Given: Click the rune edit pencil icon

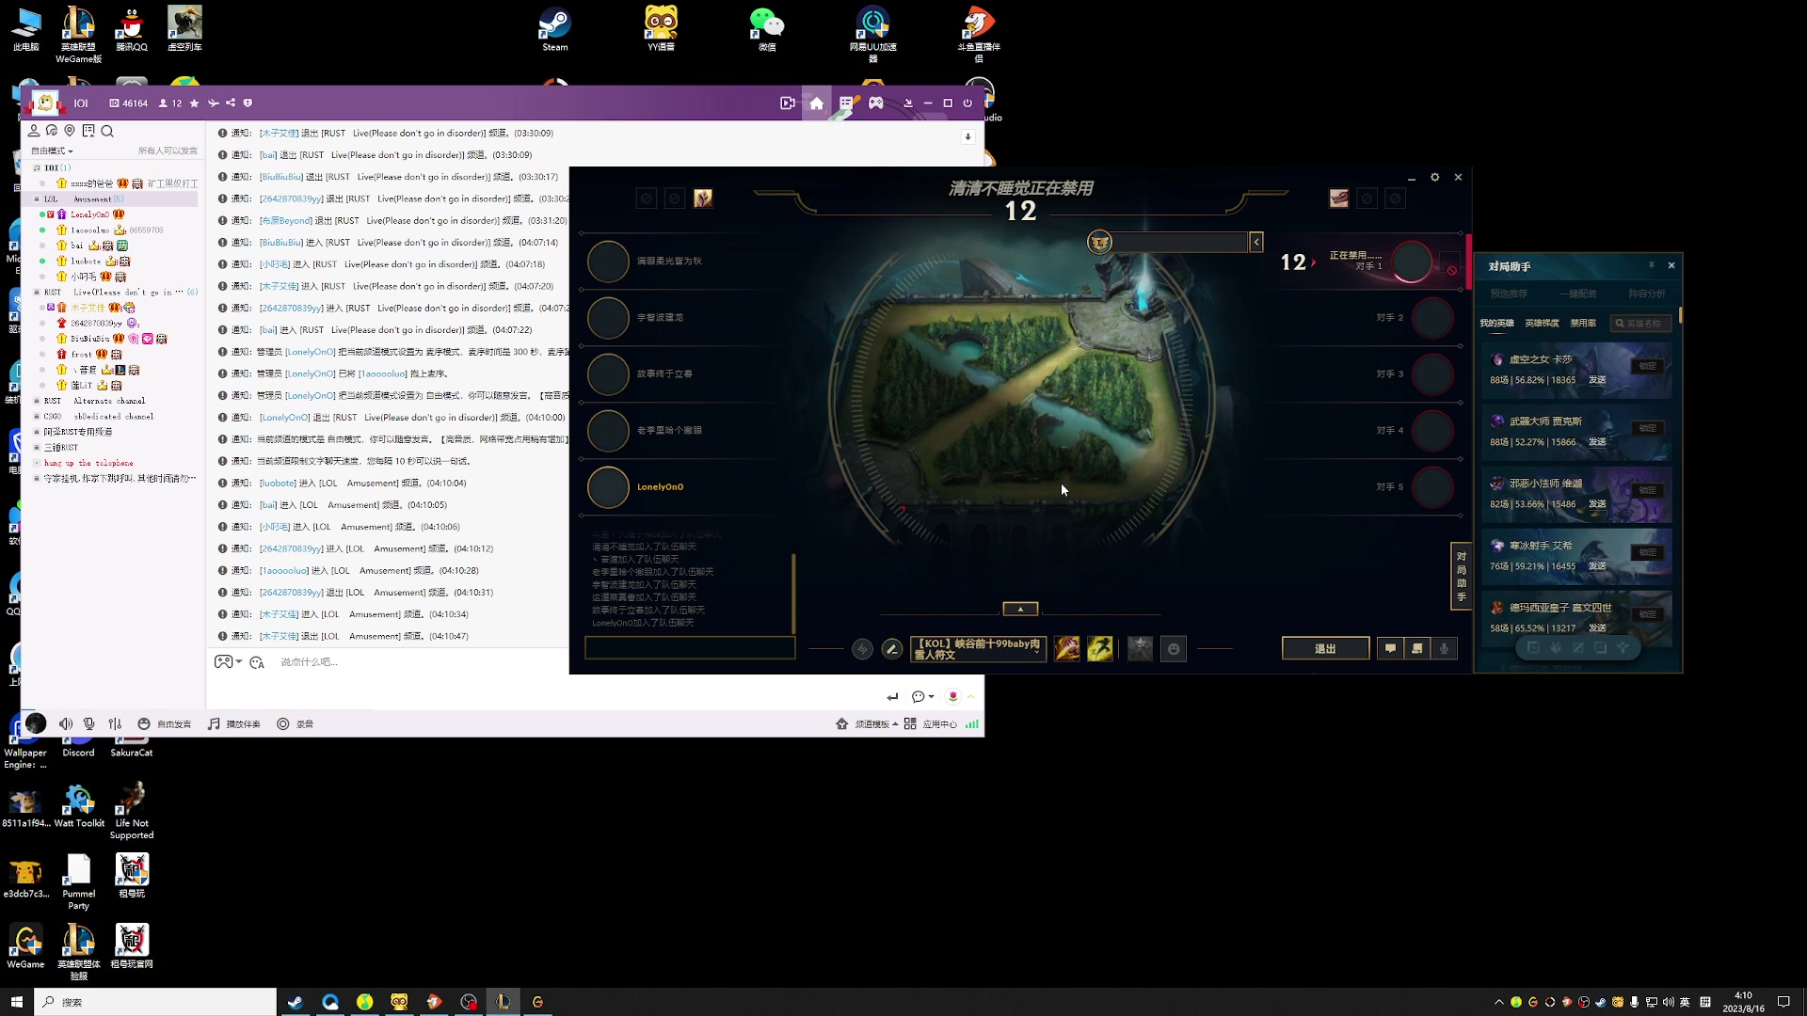Looking at the screenshot, I should coord(892,649).
